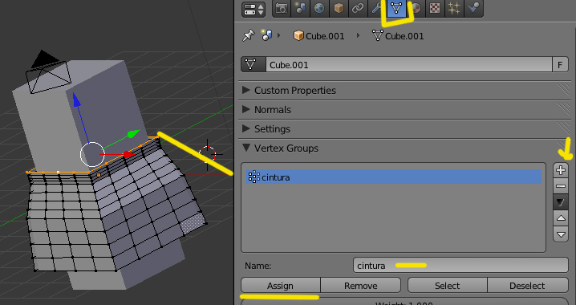
Task: Click the white circle gizmo center
Action: (x=92, y=154)
